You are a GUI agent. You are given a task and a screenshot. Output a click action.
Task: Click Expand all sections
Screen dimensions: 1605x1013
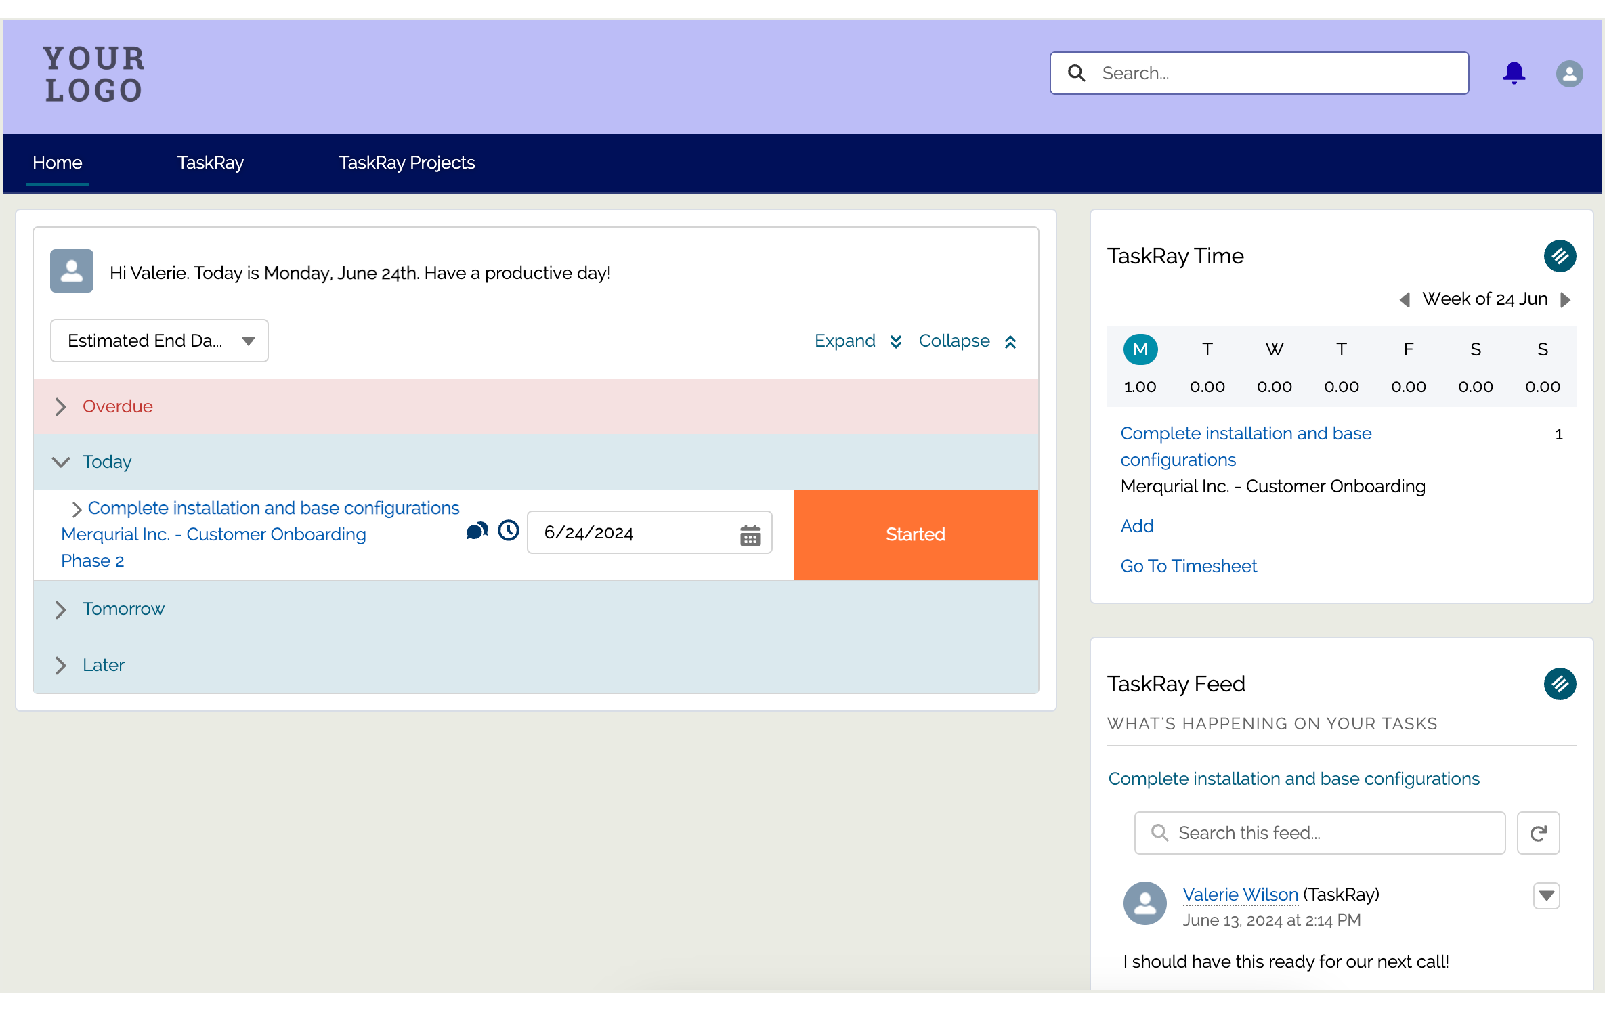[858, 341]
